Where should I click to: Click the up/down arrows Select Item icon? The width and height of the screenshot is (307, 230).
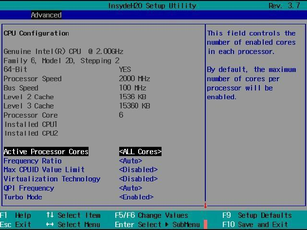click(x=50, y=215)
